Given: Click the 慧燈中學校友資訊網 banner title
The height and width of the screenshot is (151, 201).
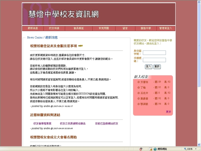Looking at the screenshot, I should (x=63, y=14).
